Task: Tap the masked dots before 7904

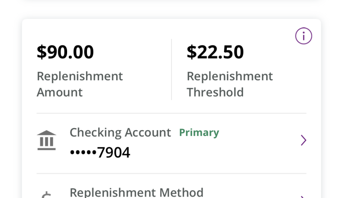Action: point(83,152)
